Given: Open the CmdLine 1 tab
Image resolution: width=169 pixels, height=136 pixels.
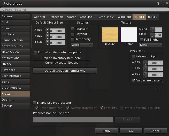Looking at the screenshot, I should [x=87, y=17].
